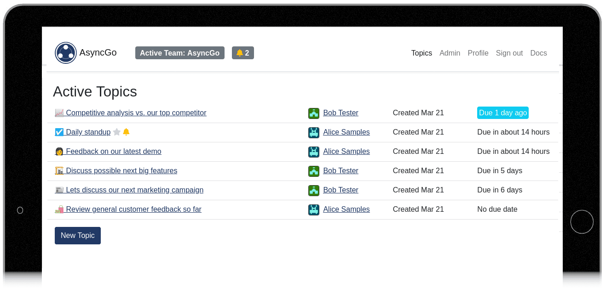Click Alice Samples' avatar on customer feedback row
This screenshot has height=288, width=606.
(314, 209)
